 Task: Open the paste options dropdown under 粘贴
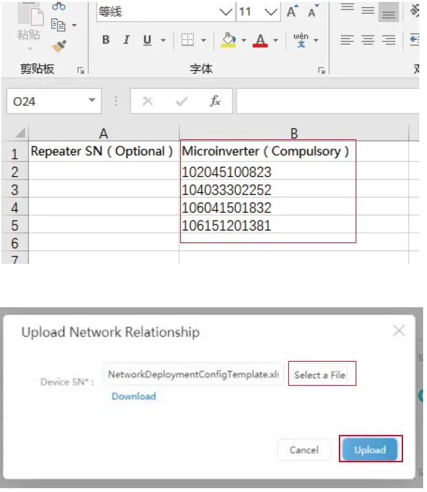click(x=30, y=49)
